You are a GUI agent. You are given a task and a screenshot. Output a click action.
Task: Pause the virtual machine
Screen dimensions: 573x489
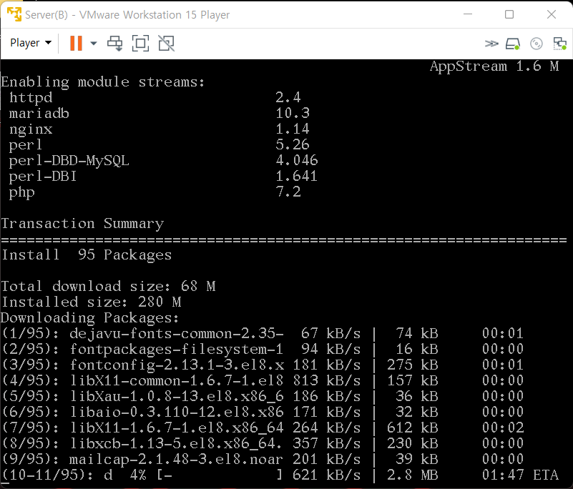pos(76,43)
